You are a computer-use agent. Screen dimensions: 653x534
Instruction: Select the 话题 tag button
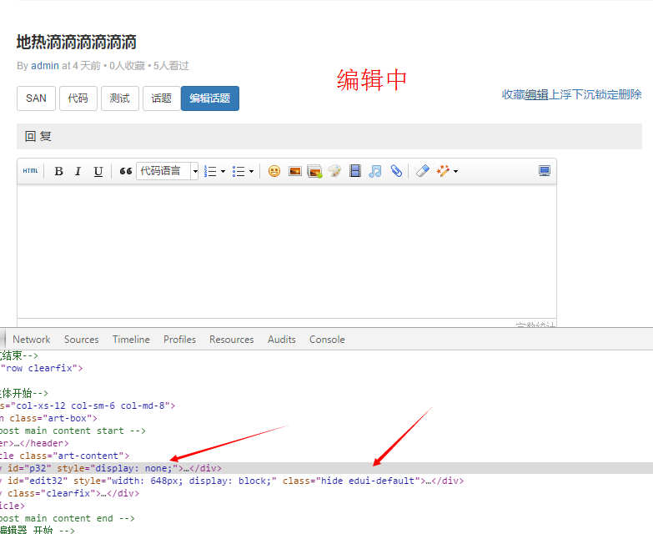(161, 98)
